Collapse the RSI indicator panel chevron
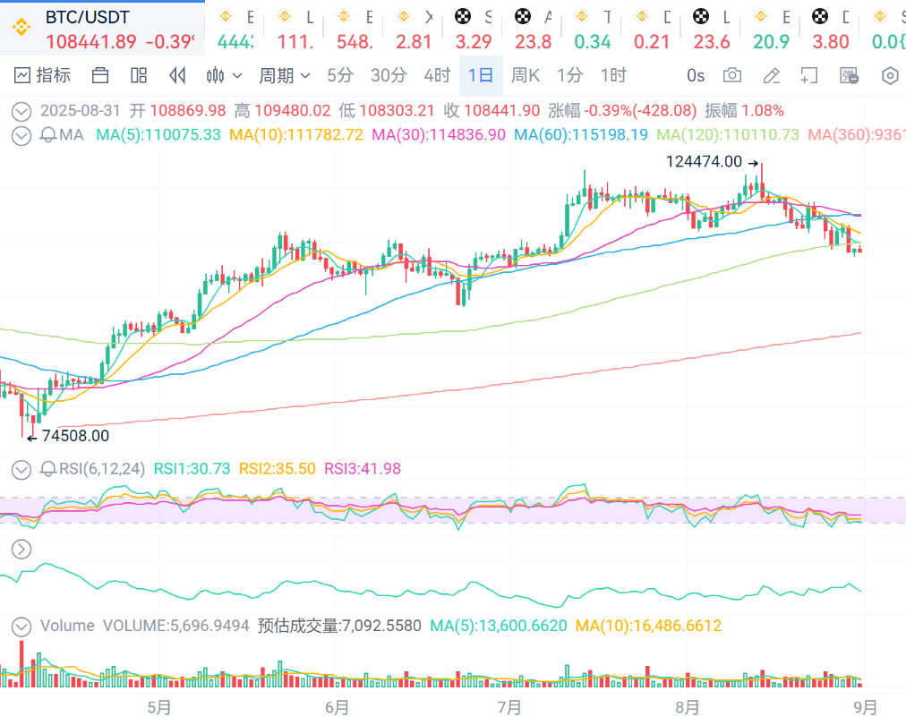The width and height of the screenshot is (906, 725). pyautogui.click(x=21, y=469)
